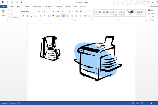Click the zoom slider handle
This screenshot has height=105, width=158.
[151, 103]
